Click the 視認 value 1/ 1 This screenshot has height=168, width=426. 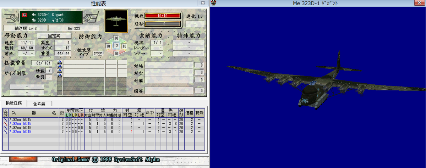point(156,42)
